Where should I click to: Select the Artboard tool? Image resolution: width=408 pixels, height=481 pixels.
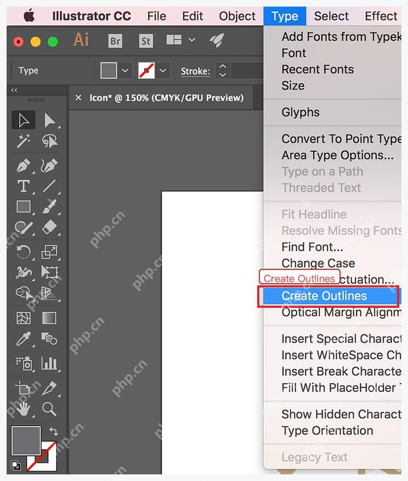coord(22,388)
